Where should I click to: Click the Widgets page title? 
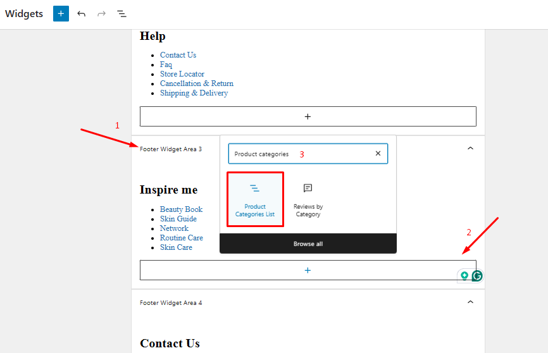[x=24, y=14]
